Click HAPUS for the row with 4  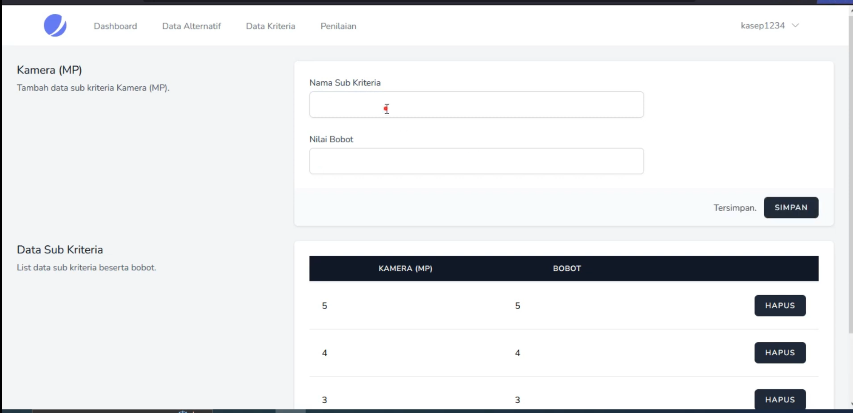780,353
